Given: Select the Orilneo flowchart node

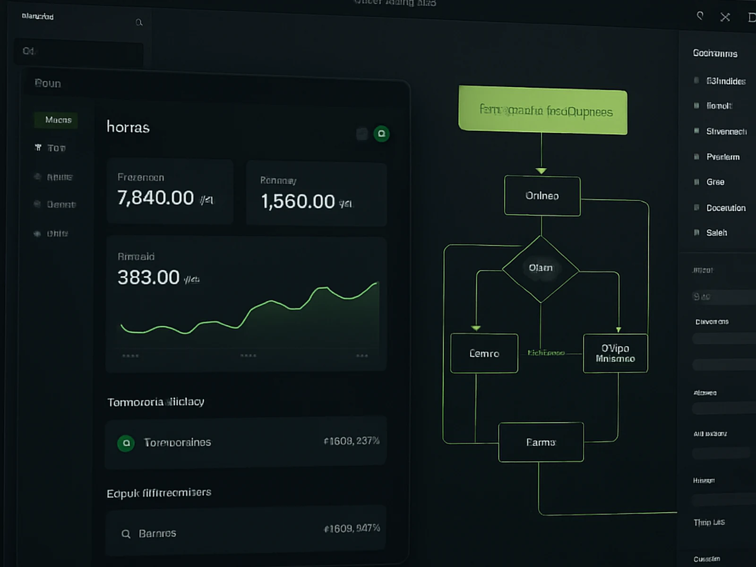Looking at the screenshot, I should (542, 196).
